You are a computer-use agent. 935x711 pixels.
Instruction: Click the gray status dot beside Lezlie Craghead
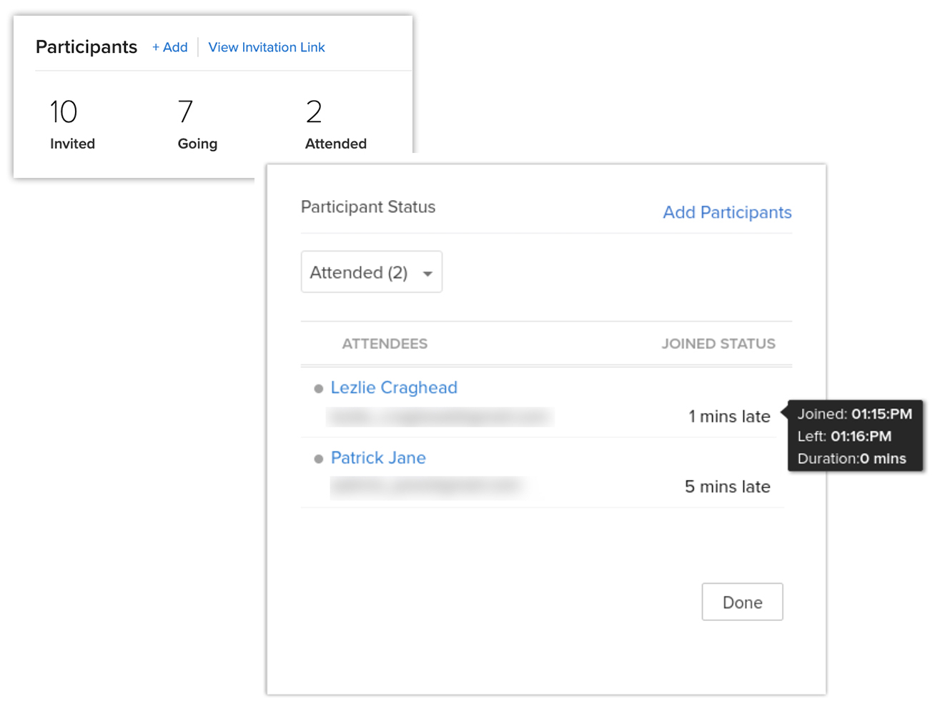click(319, 389)
